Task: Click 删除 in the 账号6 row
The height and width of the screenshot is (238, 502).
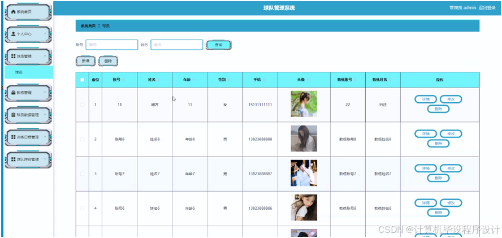Action: point(438,213)
